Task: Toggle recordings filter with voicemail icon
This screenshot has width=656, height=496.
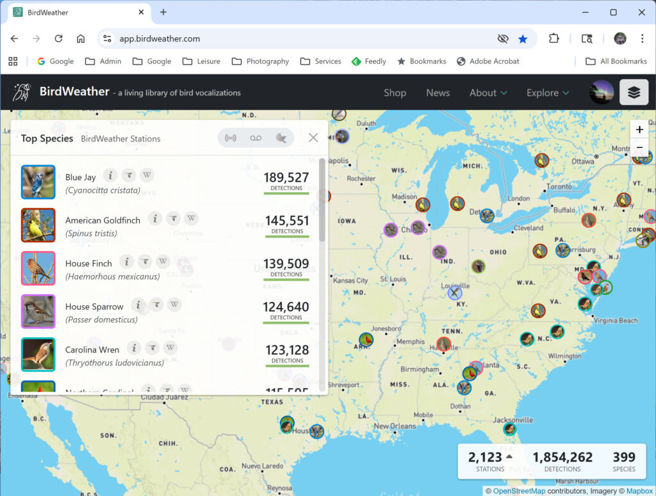Action: click(x=256, y=138)
